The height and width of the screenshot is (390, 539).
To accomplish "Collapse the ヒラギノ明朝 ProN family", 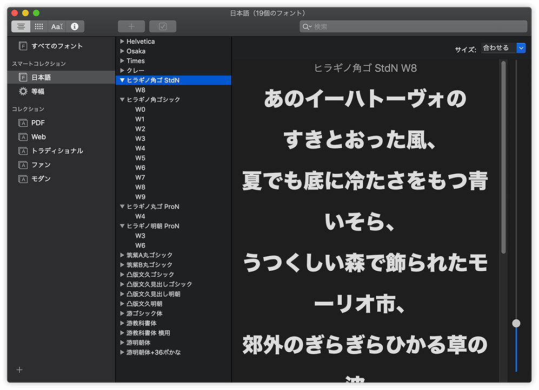I will pos(122,226).
